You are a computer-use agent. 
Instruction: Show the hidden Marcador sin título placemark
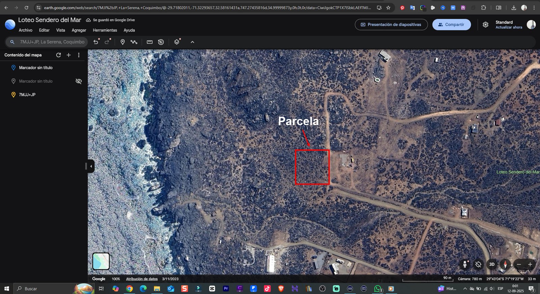[79, 81]
